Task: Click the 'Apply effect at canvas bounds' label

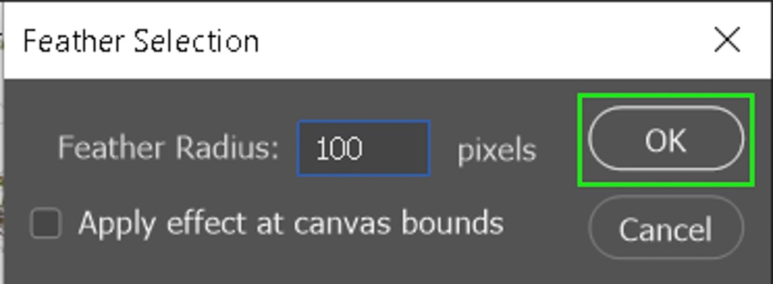Action: point(291,223)
